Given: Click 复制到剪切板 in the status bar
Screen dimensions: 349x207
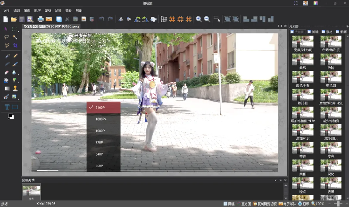Looking at the screenshot, I should tap(265, 204).
